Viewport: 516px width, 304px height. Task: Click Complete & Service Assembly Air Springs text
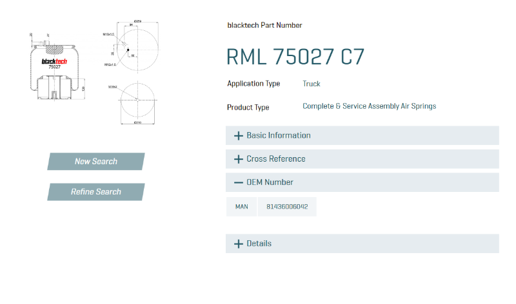pos(369,106)
